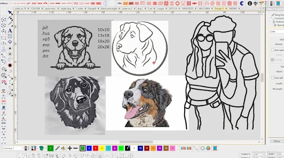Click the blue thread spool icon top toolbar
This screenshot has height=158, width=284.
[x=278, y=3]
